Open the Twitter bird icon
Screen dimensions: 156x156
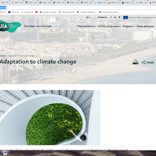119,17
